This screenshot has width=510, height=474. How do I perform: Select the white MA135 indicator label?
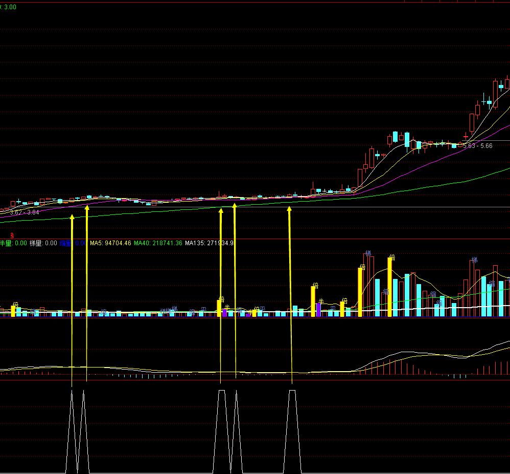point(209,243)
